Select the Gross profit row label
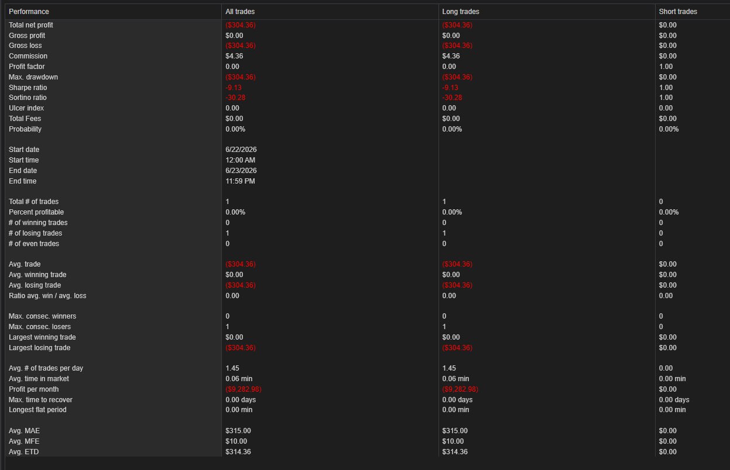730x470 pixels. 27,36
